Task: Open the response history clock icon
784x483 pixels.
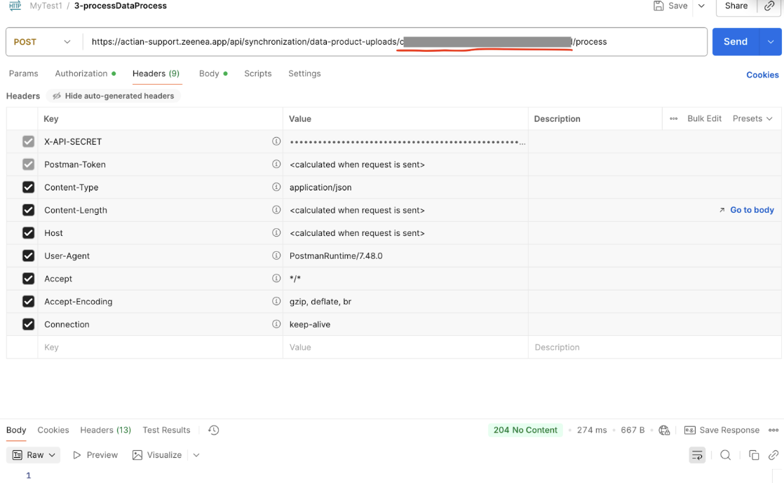Action: click(x=213, y=430)
